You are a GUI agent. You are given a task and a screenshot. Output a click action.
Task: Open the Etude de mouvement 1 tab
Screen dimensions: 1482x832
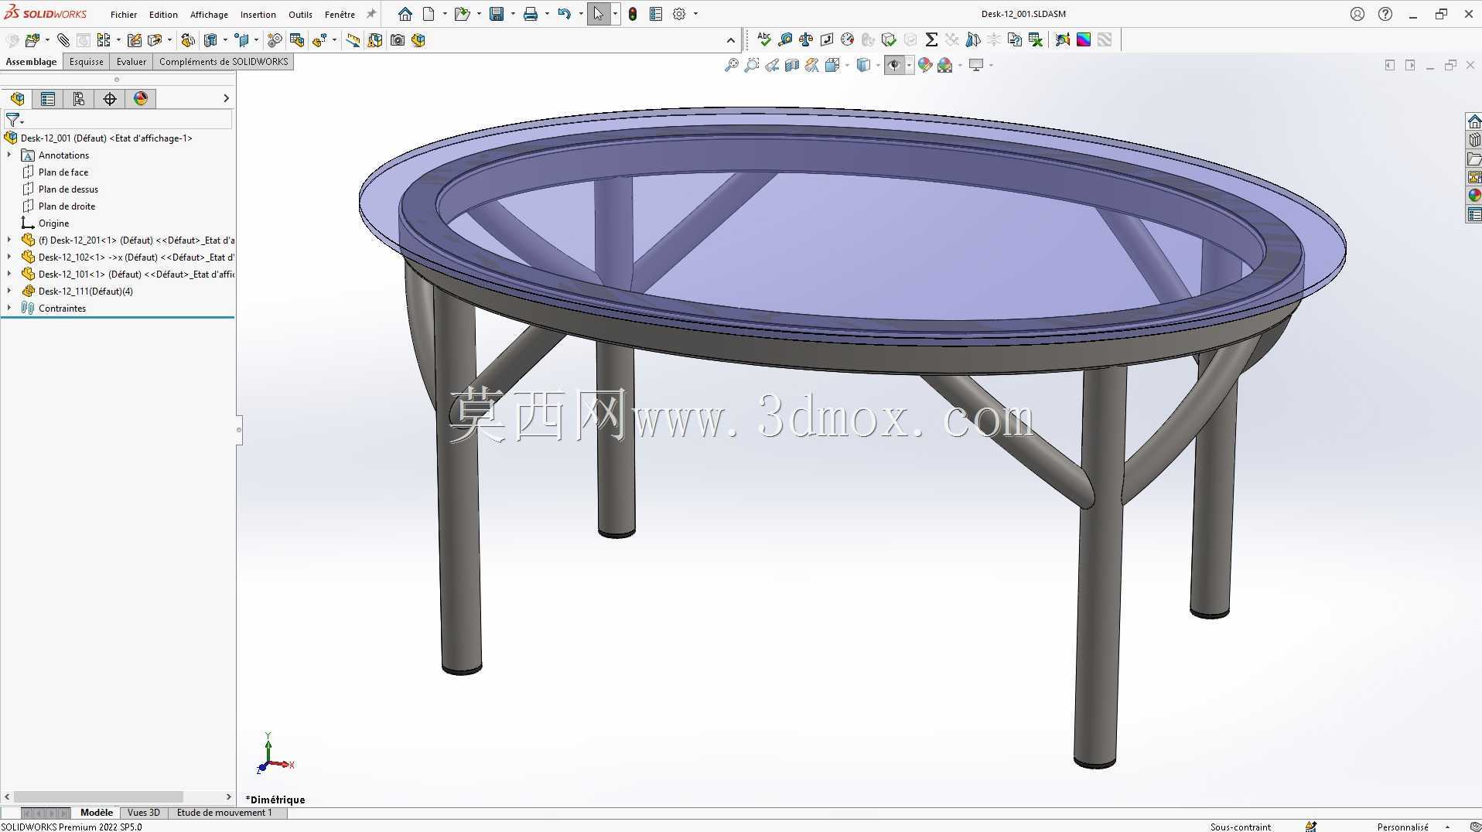(x=224, y=813)
